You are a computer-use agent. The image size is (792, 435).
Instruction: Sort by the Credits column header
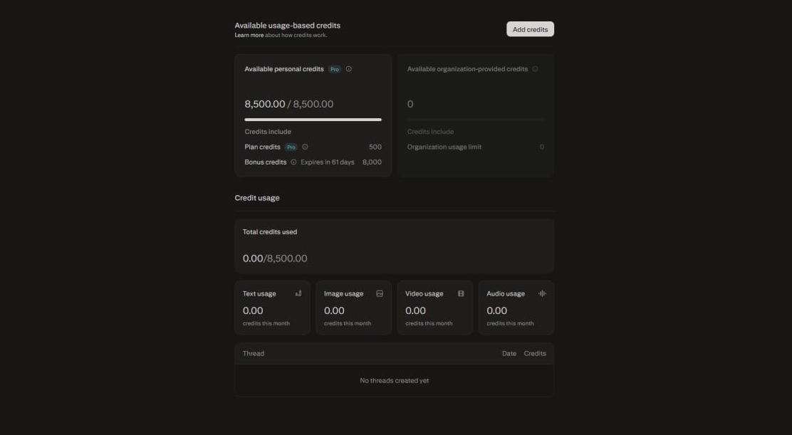tap(535, 353)
